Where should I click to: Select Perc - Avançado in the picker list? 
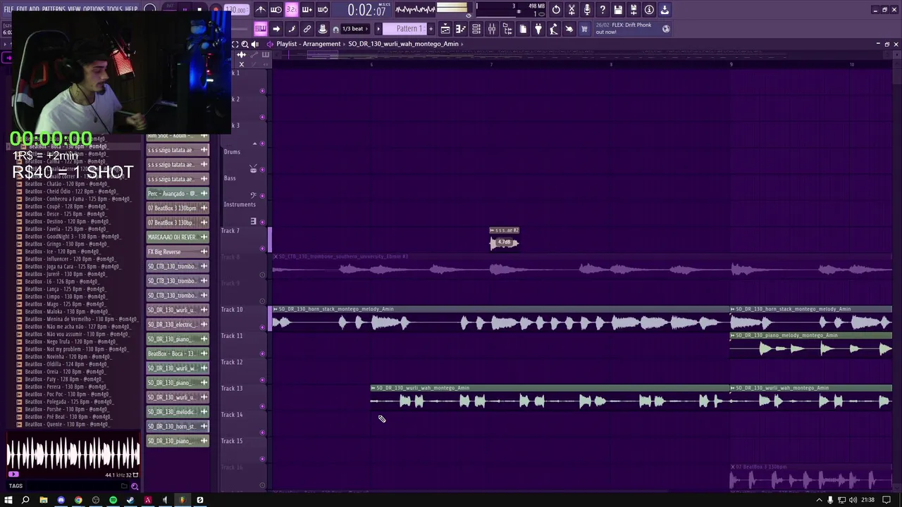pos(178,194)
